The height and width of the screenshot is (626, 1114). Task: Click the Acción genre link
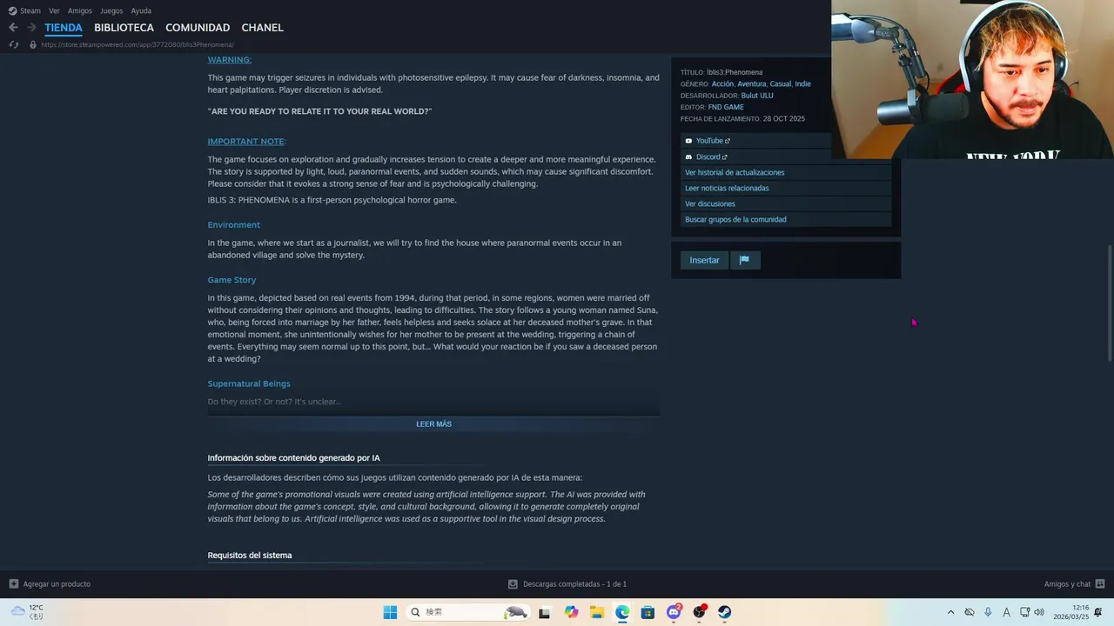(722, 83)
